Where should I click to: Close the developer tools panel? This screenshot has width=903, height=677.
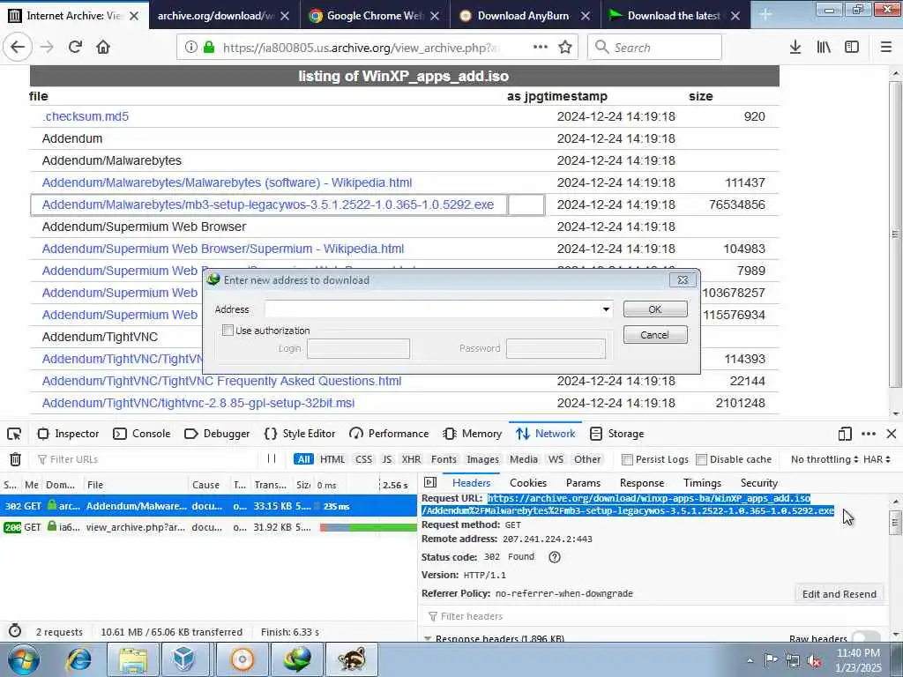[x=892, y=434]
